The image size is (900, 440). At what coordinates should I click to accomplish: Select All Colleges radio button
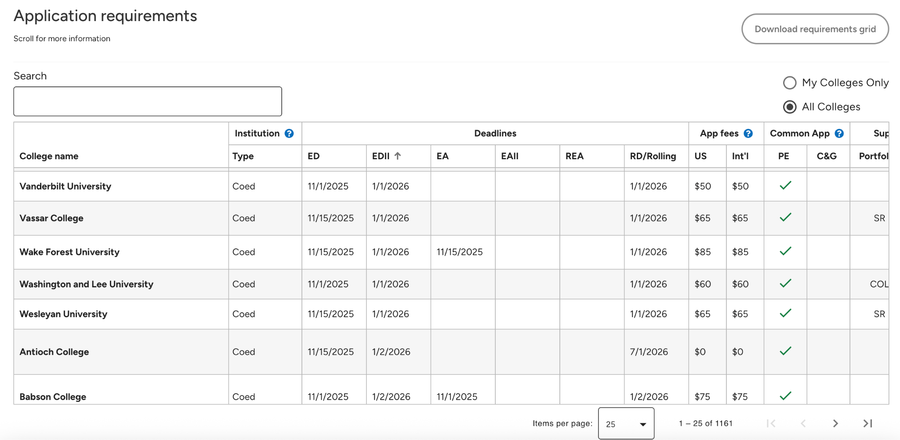tap(790, 107)
